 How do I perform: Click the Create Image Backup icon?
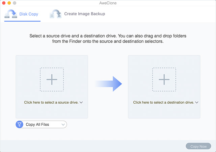pos(55,14)
